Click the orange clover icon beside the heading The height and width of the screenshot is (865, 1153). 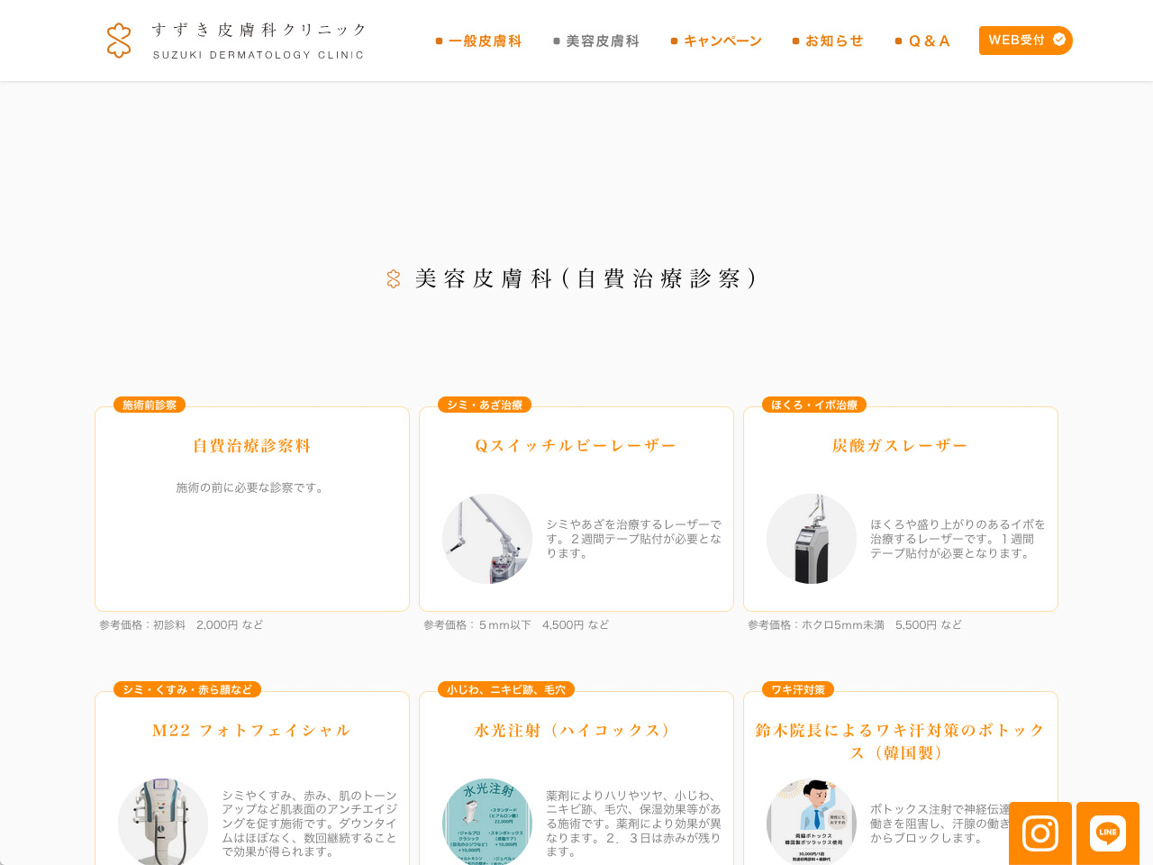(394, 279)
